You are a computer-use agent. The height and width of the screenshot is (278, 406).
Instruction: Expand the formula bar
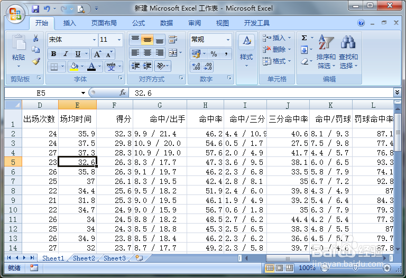coord(397,92)
